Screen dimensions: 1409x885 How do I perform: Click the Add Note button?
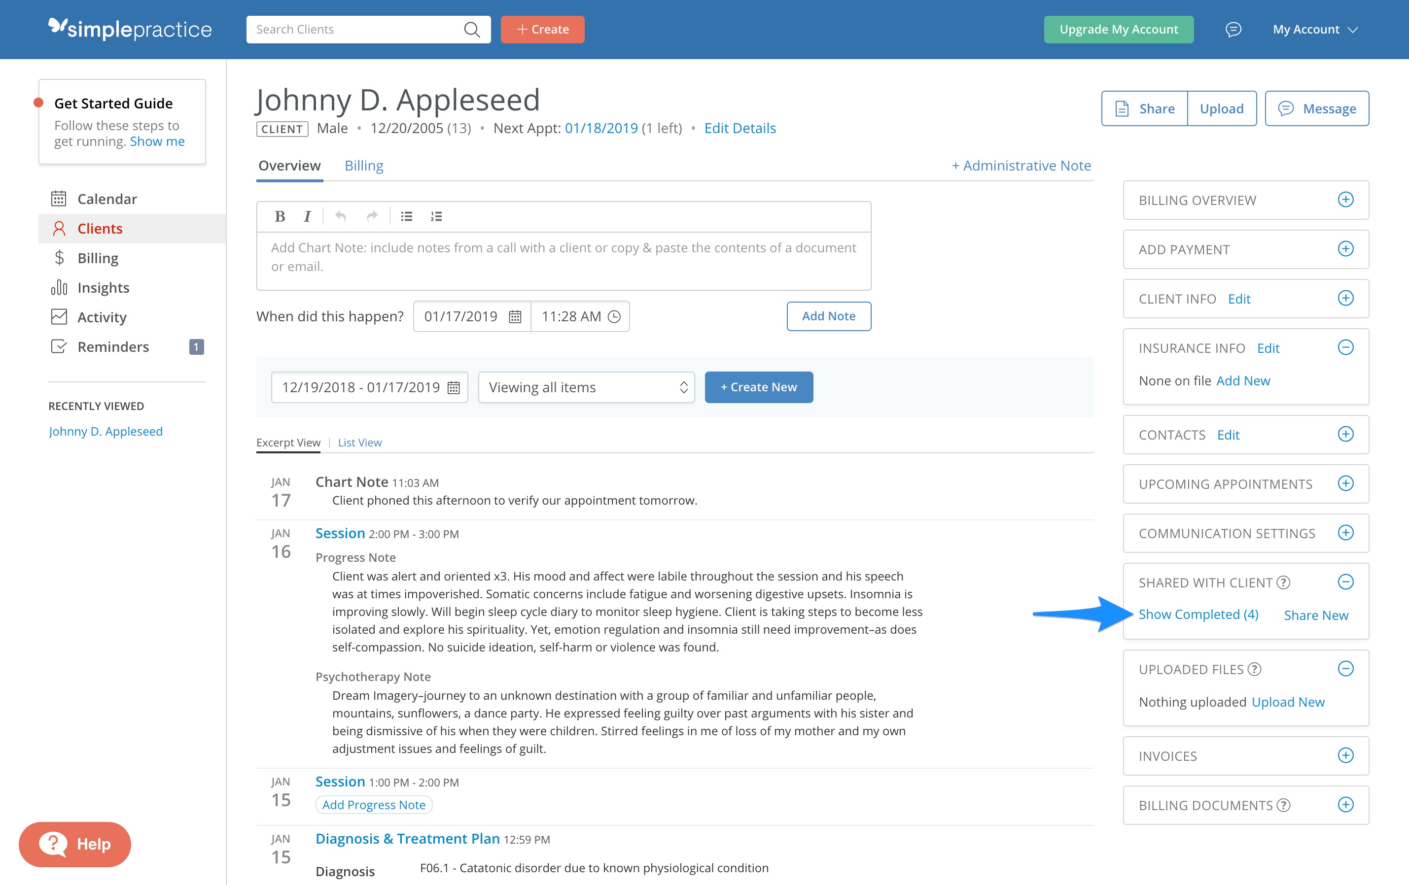tap(829, 316)
